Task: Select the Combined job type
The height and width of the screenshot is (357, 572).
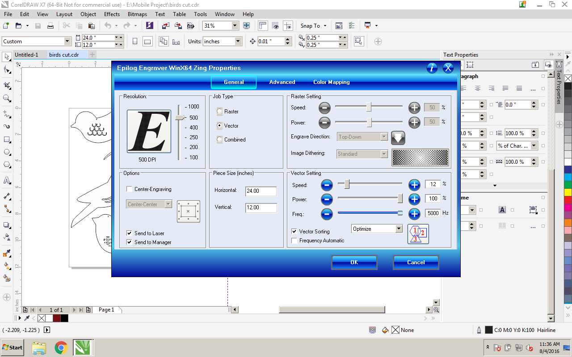Action: coord(219,140)
